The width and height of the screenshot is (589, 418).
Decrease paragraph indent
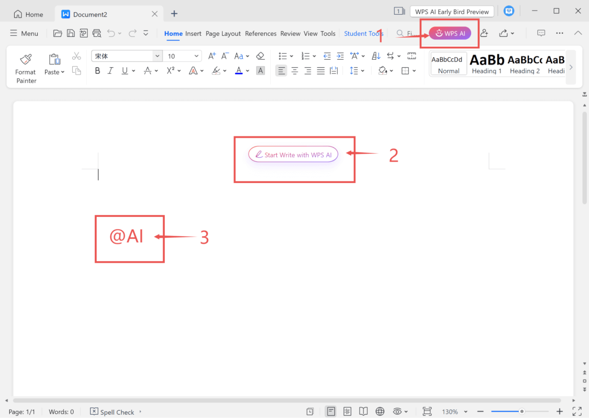click(327, 56)
